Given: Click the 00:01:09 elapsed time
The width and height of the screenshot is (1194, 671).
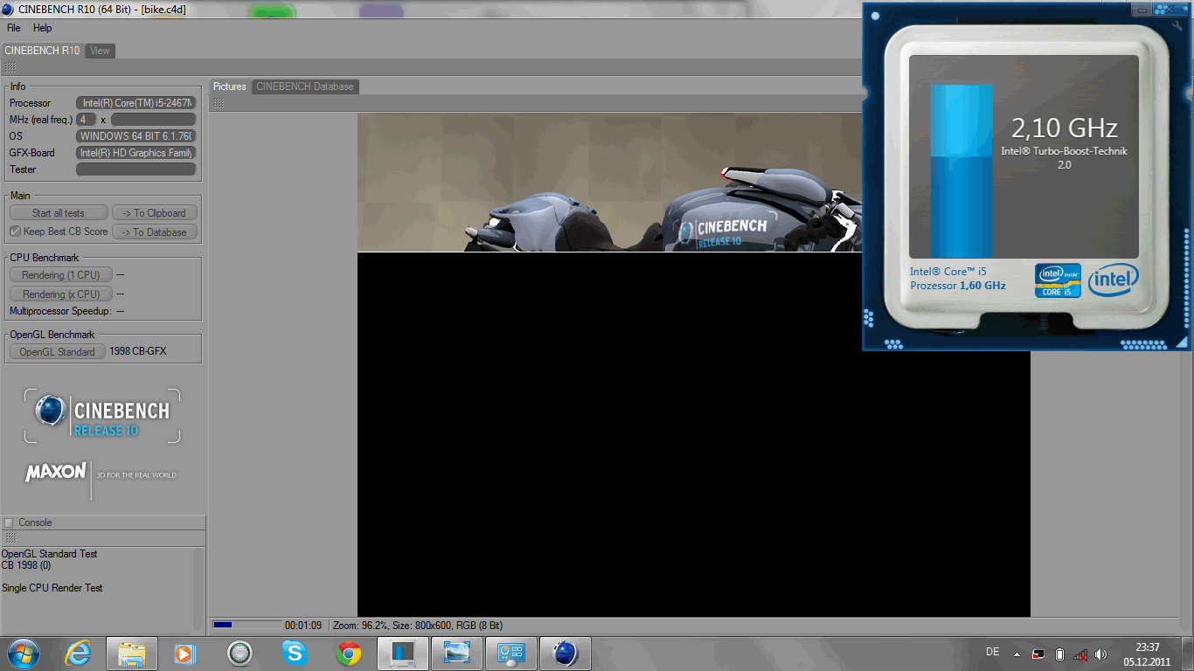Looking at the screenshot, I should click(303, 626).
